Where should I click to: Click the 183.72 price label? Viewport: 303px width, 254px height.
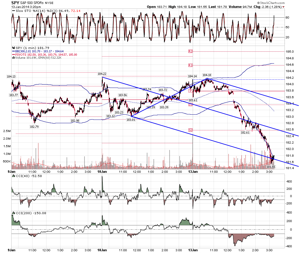163,90
